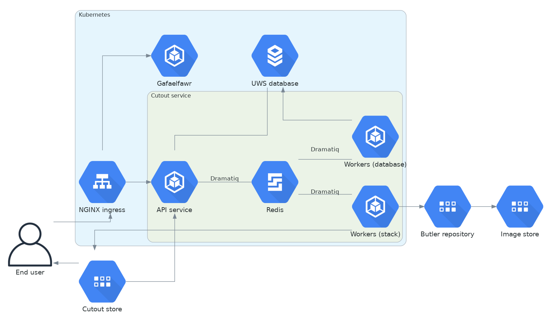
Task: Click the Redis text label
Action: click(275, 210)
